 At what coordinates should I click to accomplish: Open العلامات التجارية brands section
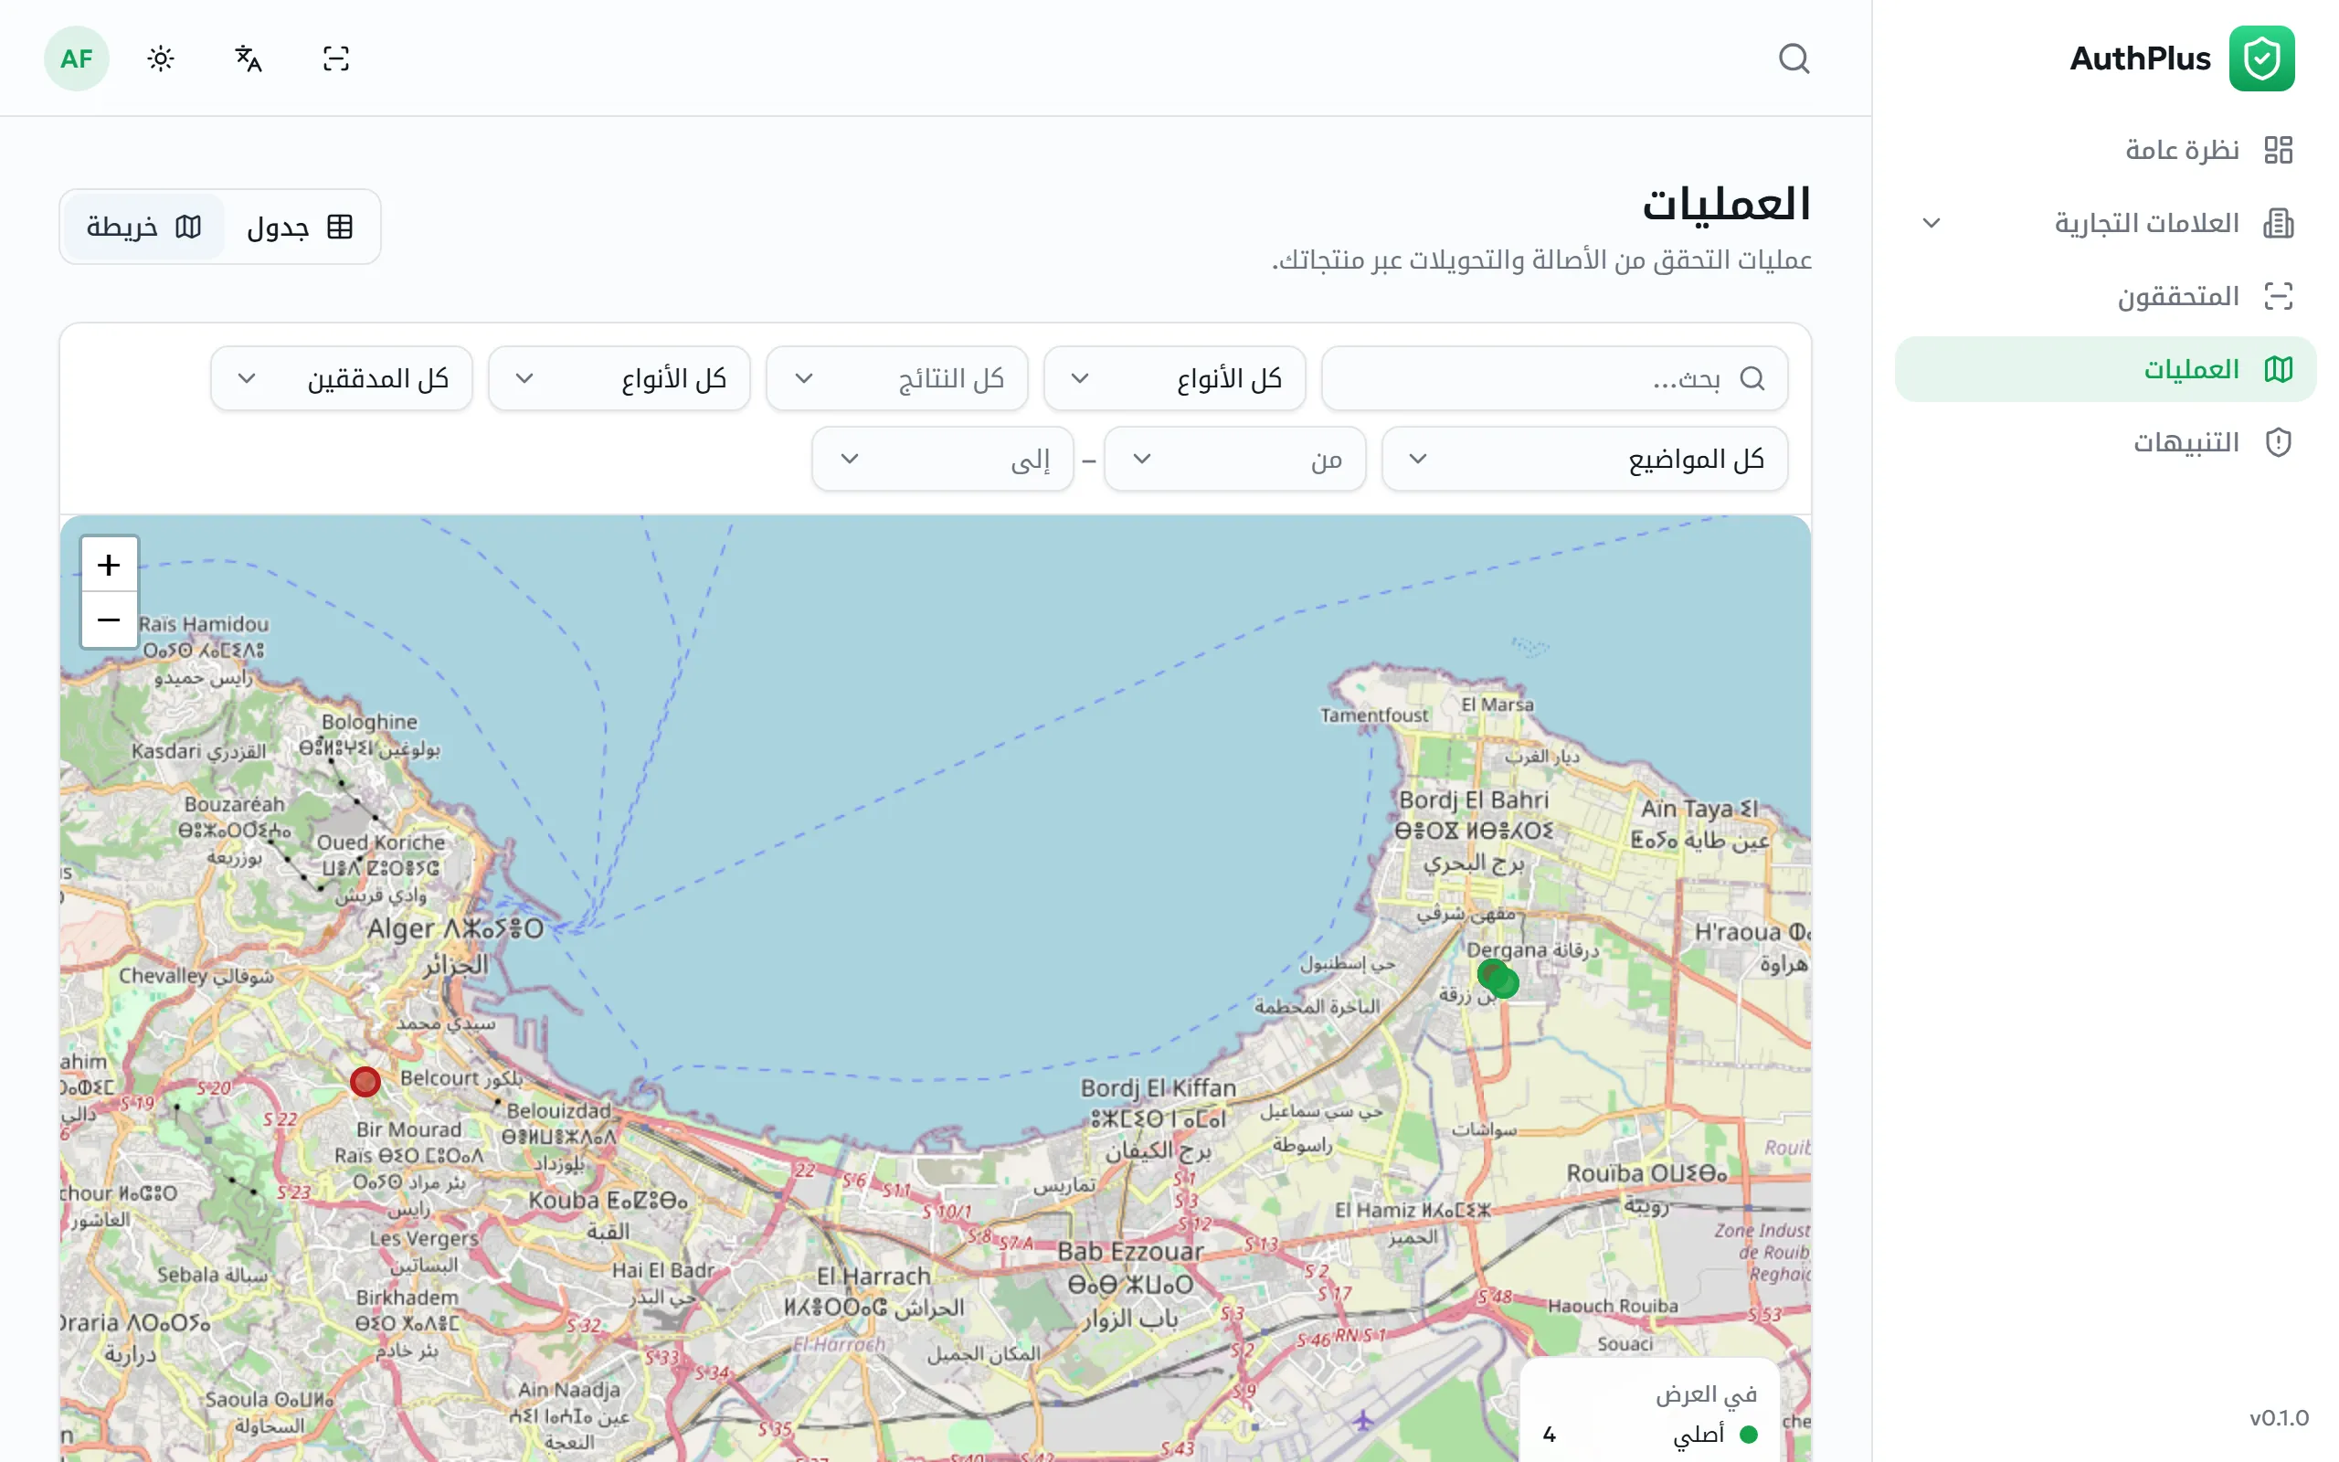[2105, 223]
